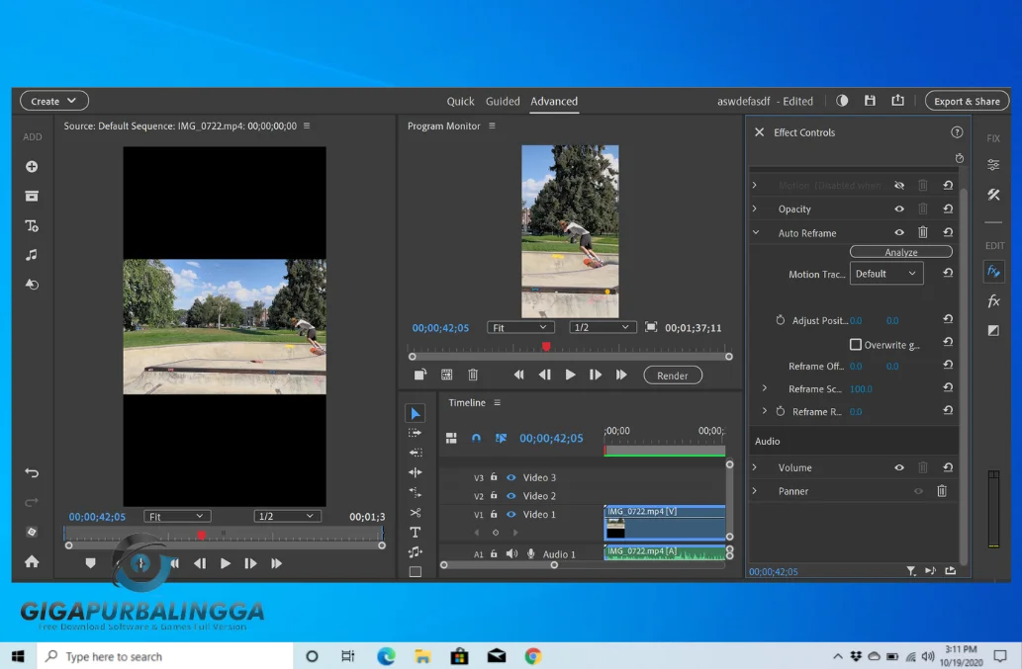Toggle lock on Video 1 track
Screen dimensions: 1022x669
click(494, 514)
